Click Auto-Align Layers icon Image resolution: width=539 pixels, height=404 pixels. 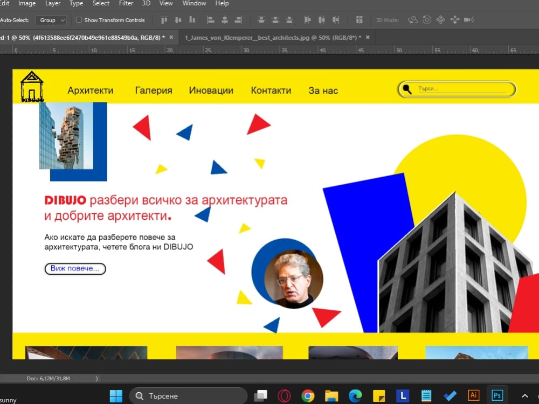point(359,20)
